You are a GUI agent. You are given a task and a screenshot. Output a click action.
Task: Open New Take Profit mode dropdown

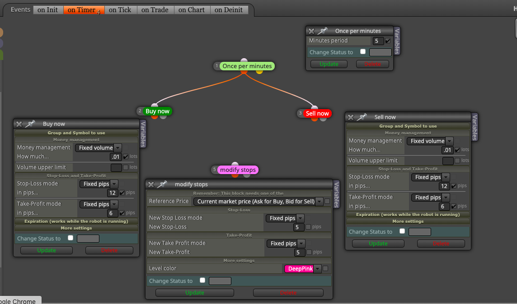(x=286, y=244)
